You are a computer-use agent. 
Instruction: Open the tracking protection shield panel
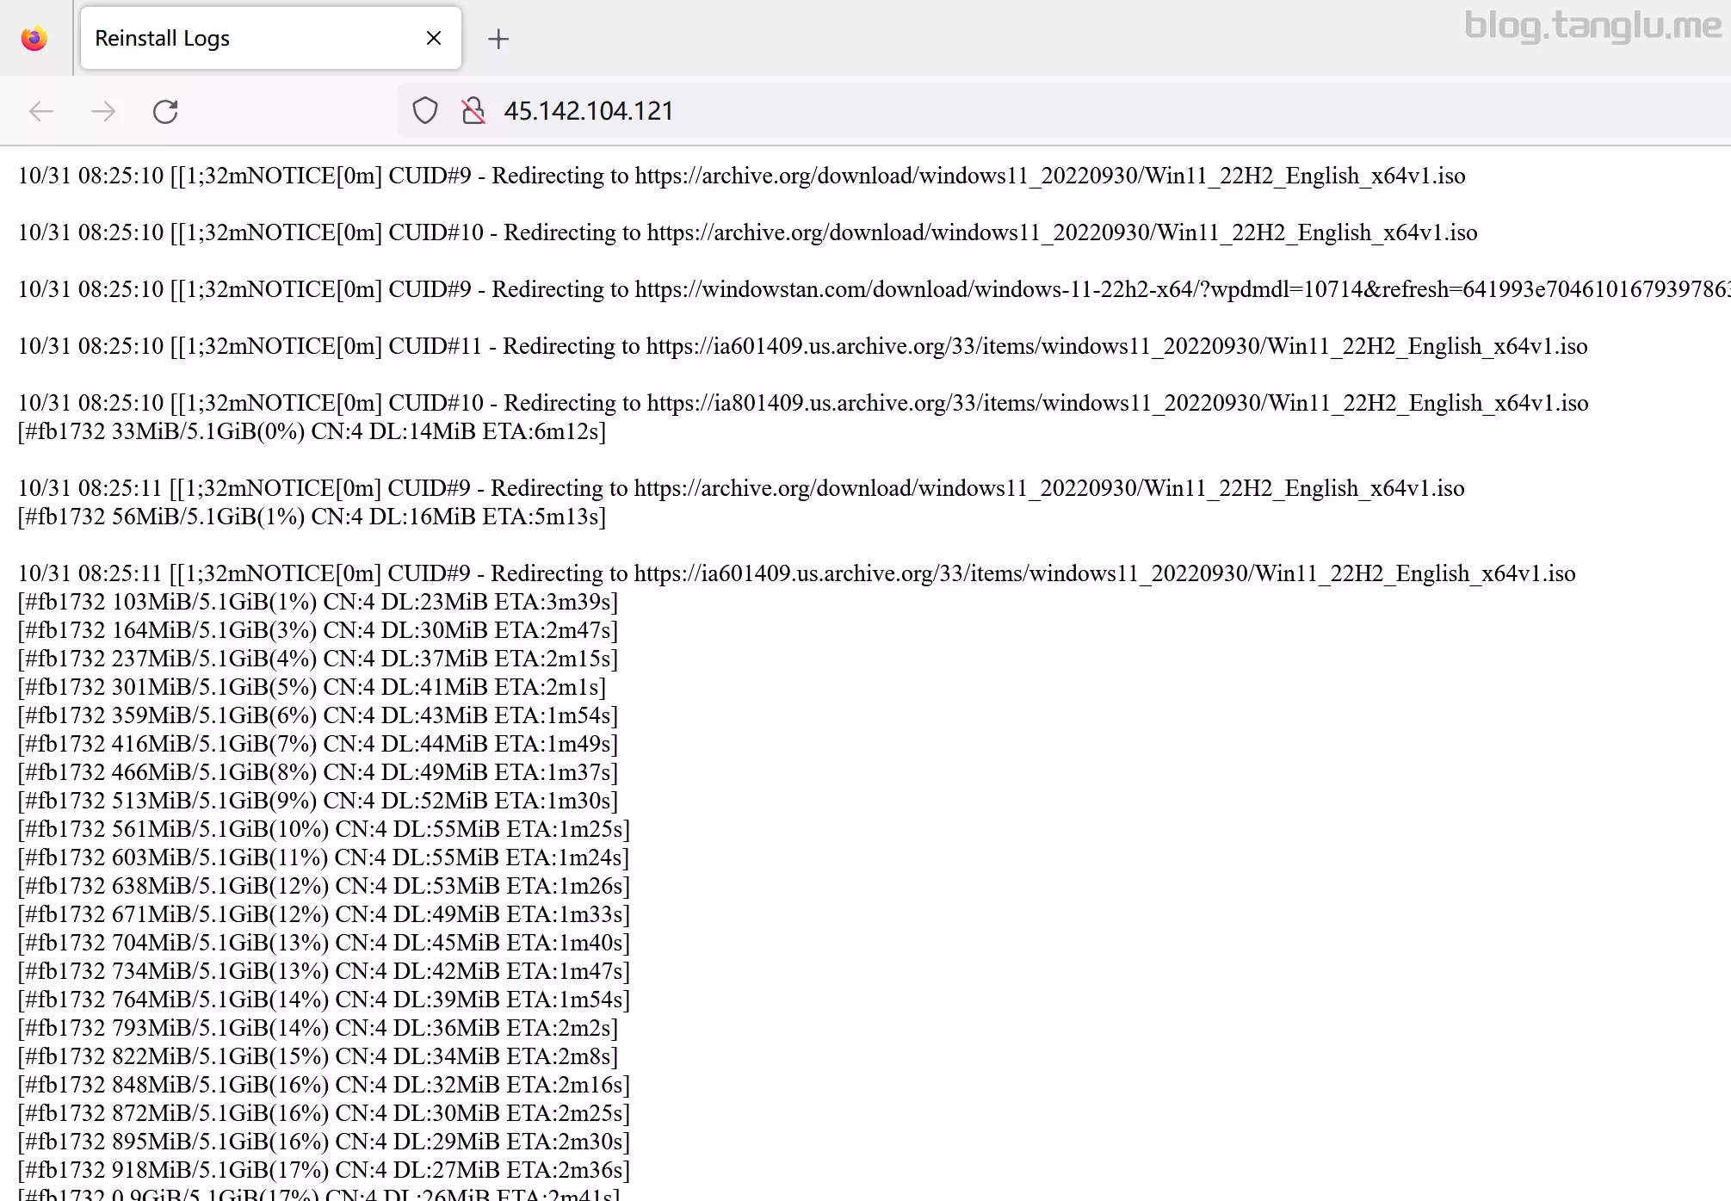pyautogui.click(x=425, y=111)
